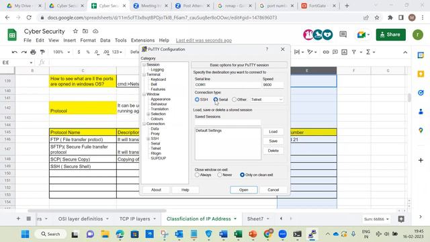The height and width of the screenshot is (242, 430).
Task: Create a filter with the funnel icon
Action: 354,52
